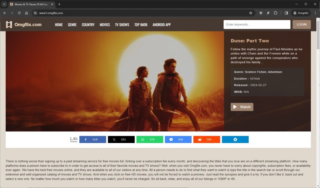Click the address bar URL www1.omgflix.com
The width and height of the screenshot is (320, 188).
51,13
